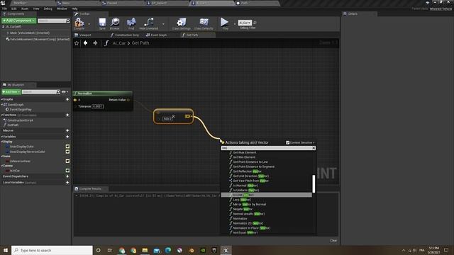The image size is (454, 255).
Task: Click the Find toolbar icon
Action: pyautogui.click(x=131, y=23)
